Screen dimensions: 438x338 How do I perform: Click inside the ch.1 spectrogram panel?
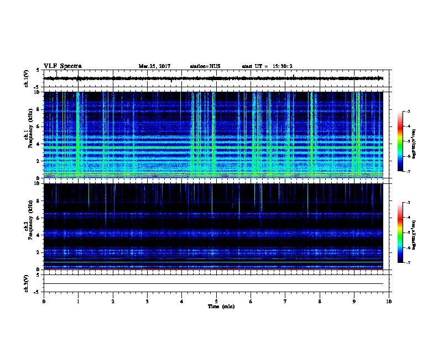coord(213,135)
